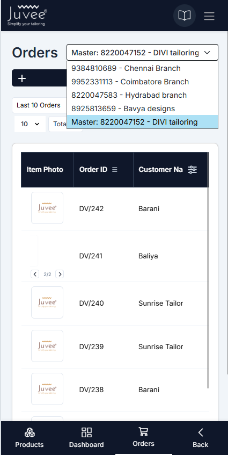Click the Order ID column header text

[x=93, y=169]
